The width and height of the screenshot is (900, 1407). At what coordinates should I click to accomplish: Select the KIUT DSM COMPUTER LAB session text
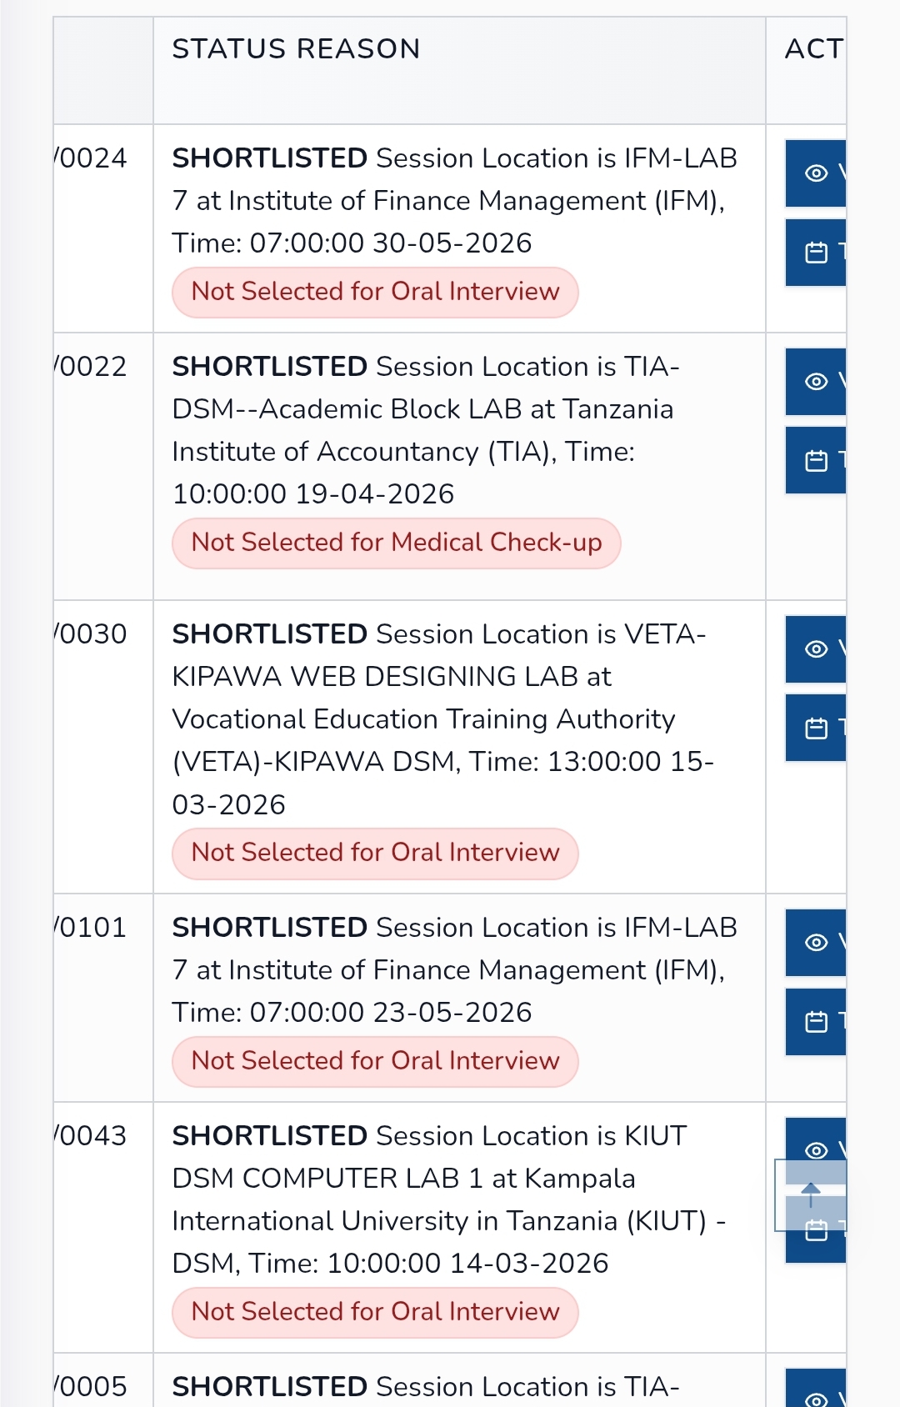point(449,1199)
